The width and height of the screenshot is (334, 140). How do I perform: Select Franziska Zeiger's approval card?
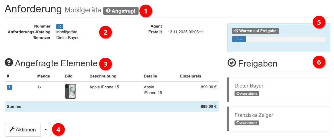[x=279, y=119]
